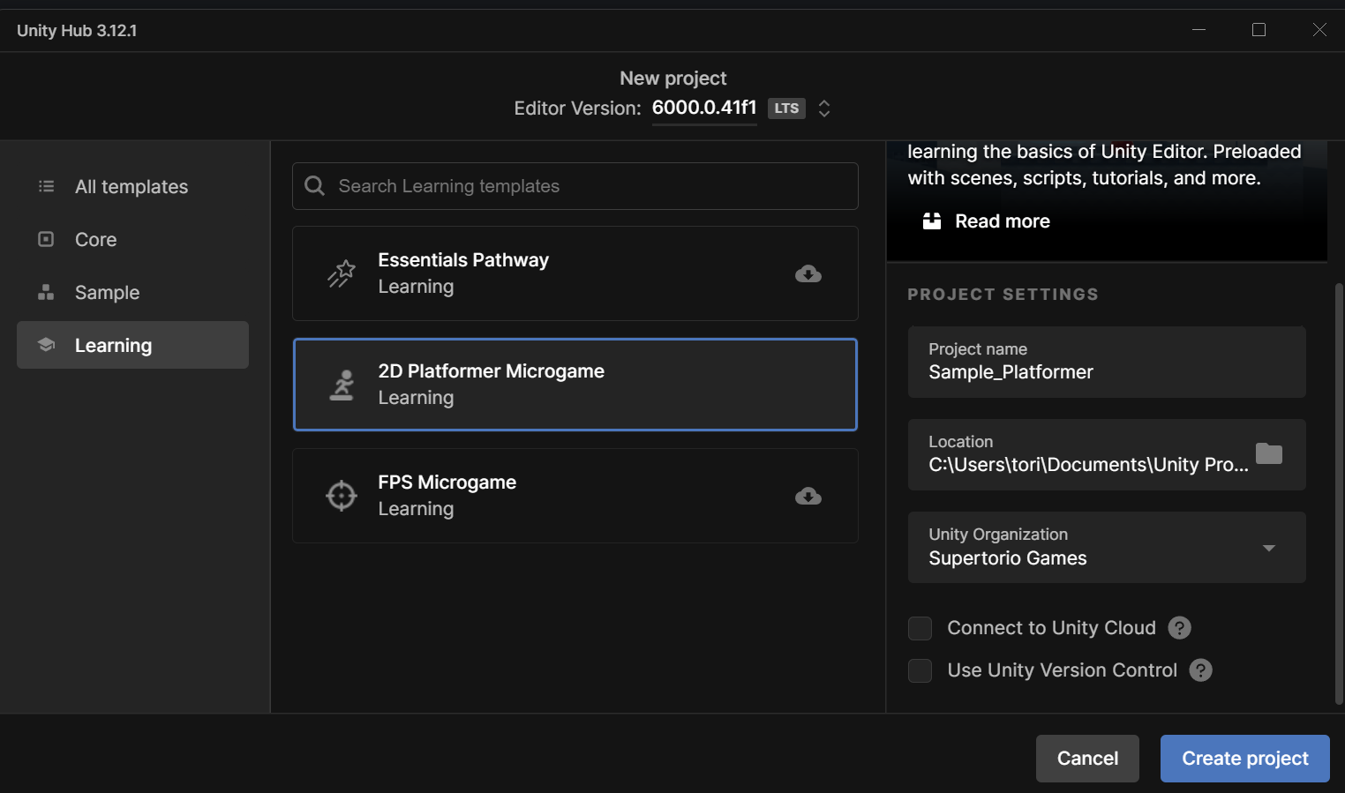Minimize the Unity Hub window
This screenshot has height=793, width=1345.
pos(1198,30)
